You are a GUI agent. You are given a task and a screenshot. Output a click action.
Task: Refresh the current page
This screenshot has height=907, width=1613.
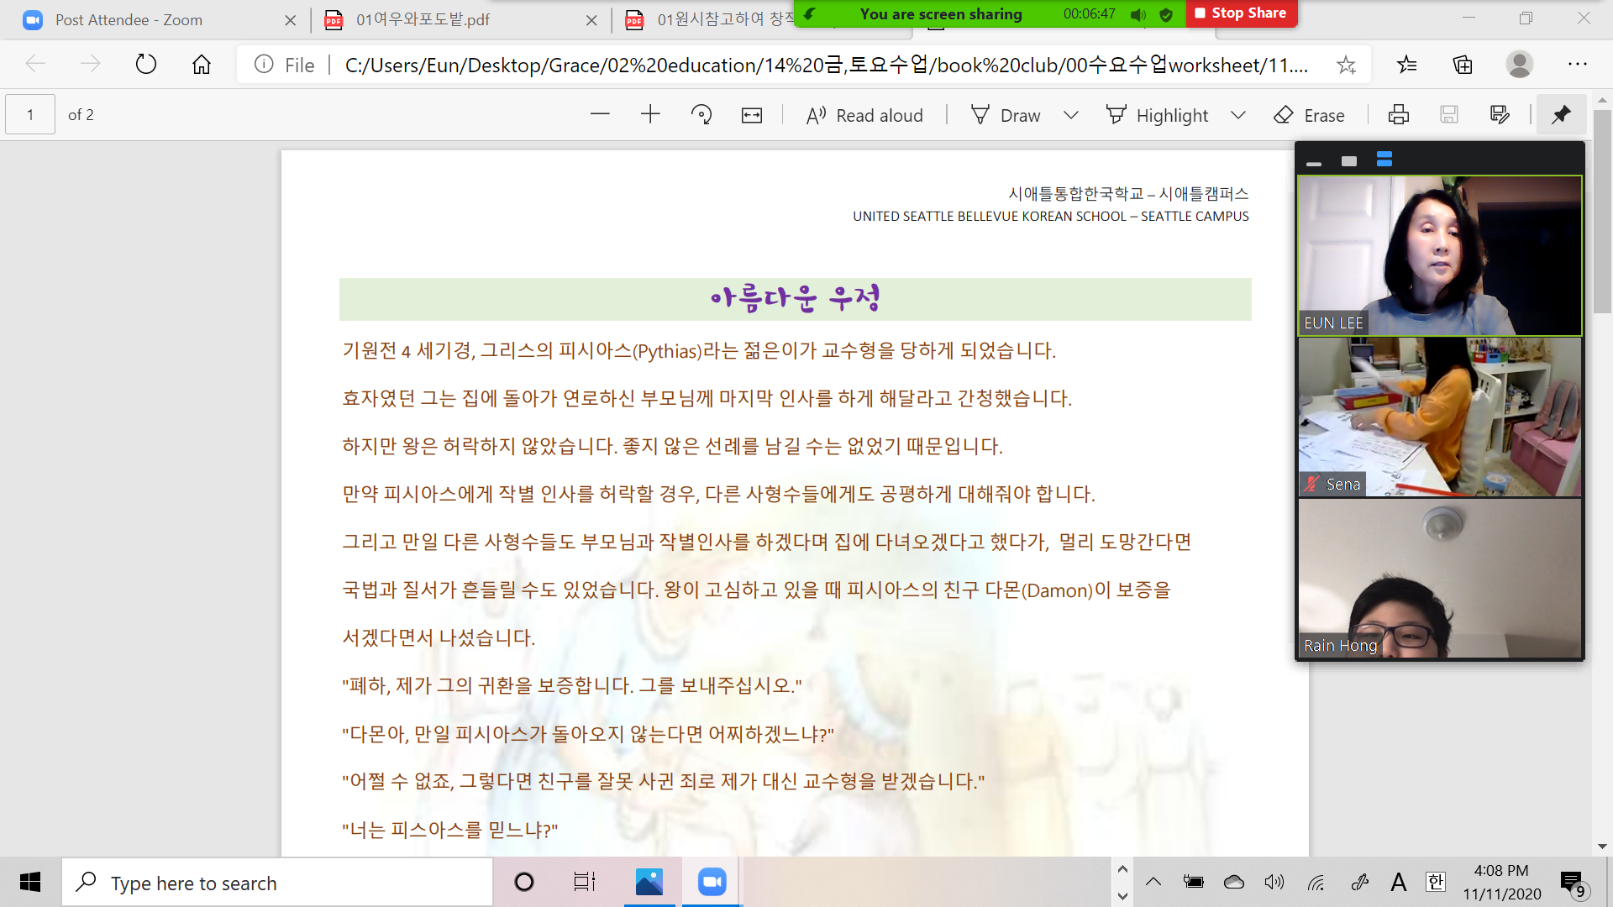(146, 65)
